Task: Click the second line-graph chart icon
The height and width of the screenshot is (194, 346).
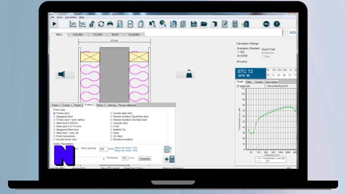Action: [82, 24]
